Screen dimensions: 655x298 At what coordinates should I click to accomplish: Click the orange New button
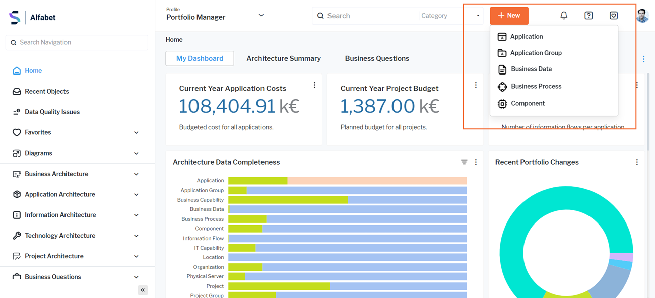[x=509, y=16]
